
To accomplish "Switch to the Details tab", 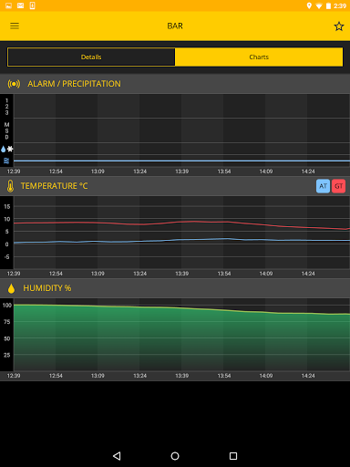I will click(x=91, y=57).
